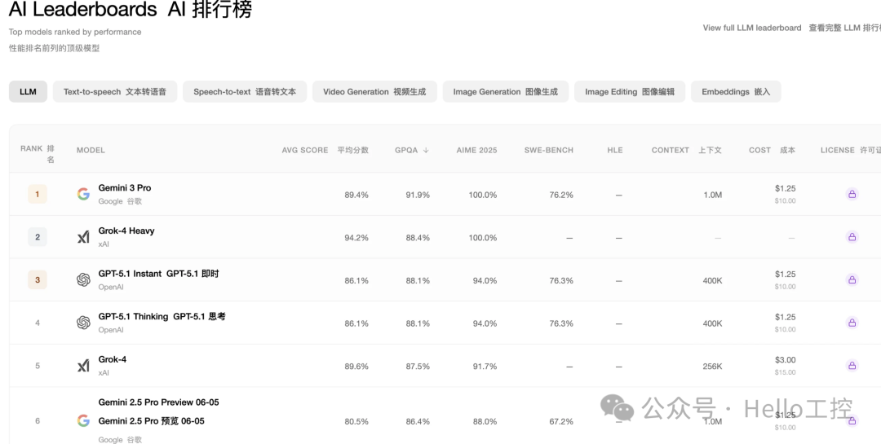Viewport: 881px width, 444px height.
Task: Switch to the Image Editing tab
Action: tap(629, 91)
